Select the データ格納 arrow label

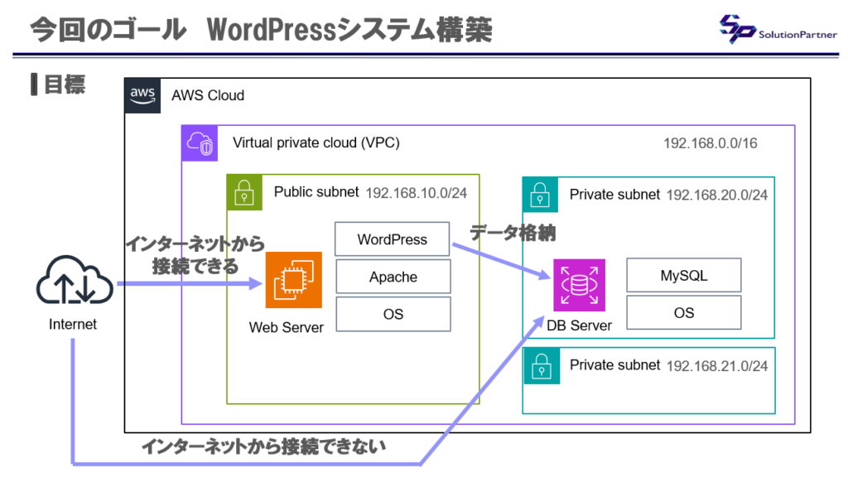click(x=513, y=233)
